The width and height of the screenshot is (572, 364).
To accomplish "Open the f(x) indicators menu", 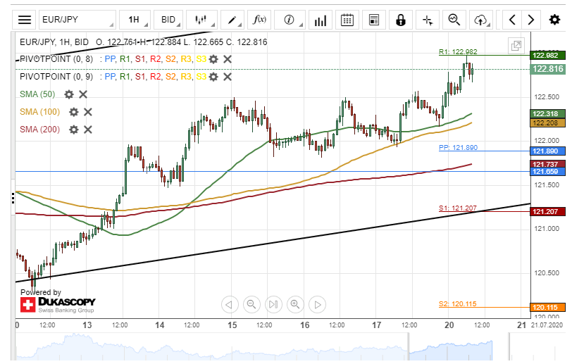I will pyautogui.click(x=260, y=20).
